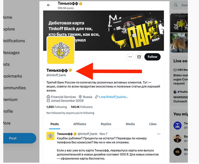Open the t.me/tinkoff_busine link
This screenshot has width=199, height=164.
pos(113,97)
